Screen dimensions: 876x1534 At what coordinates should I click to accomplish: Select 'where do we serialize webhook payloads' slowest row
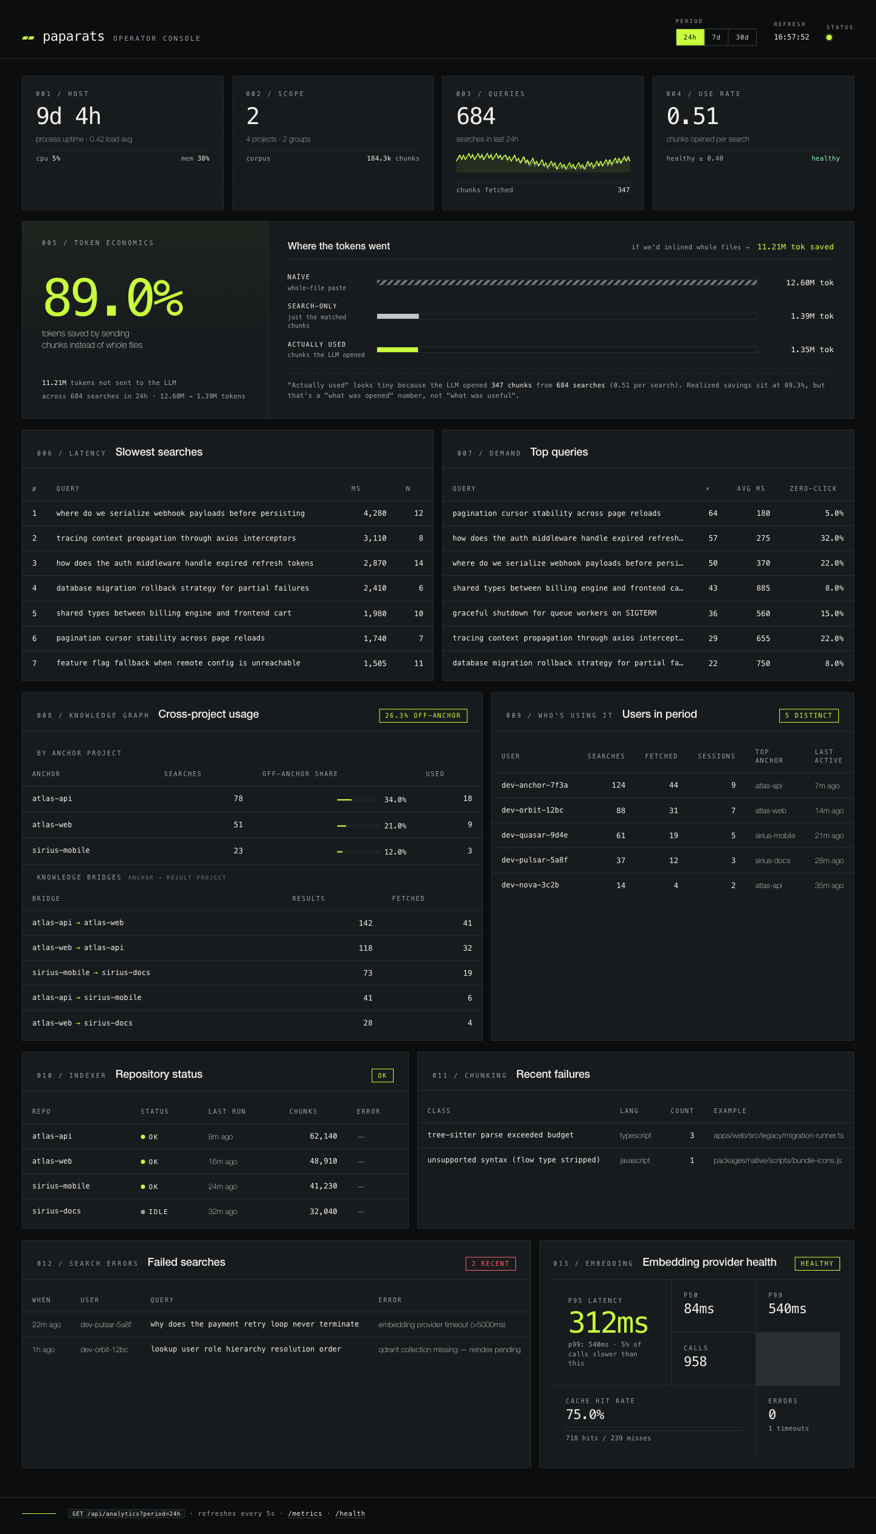click(x=228, y=513)
